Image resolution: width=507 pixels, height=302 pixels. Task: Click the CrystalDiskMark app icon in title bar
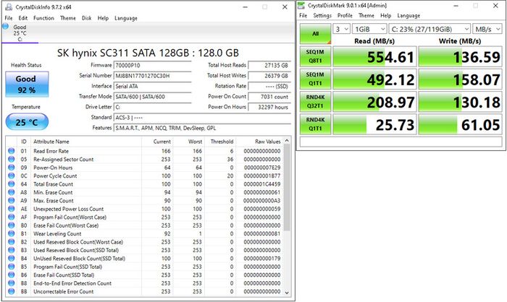tap(301, 6)
